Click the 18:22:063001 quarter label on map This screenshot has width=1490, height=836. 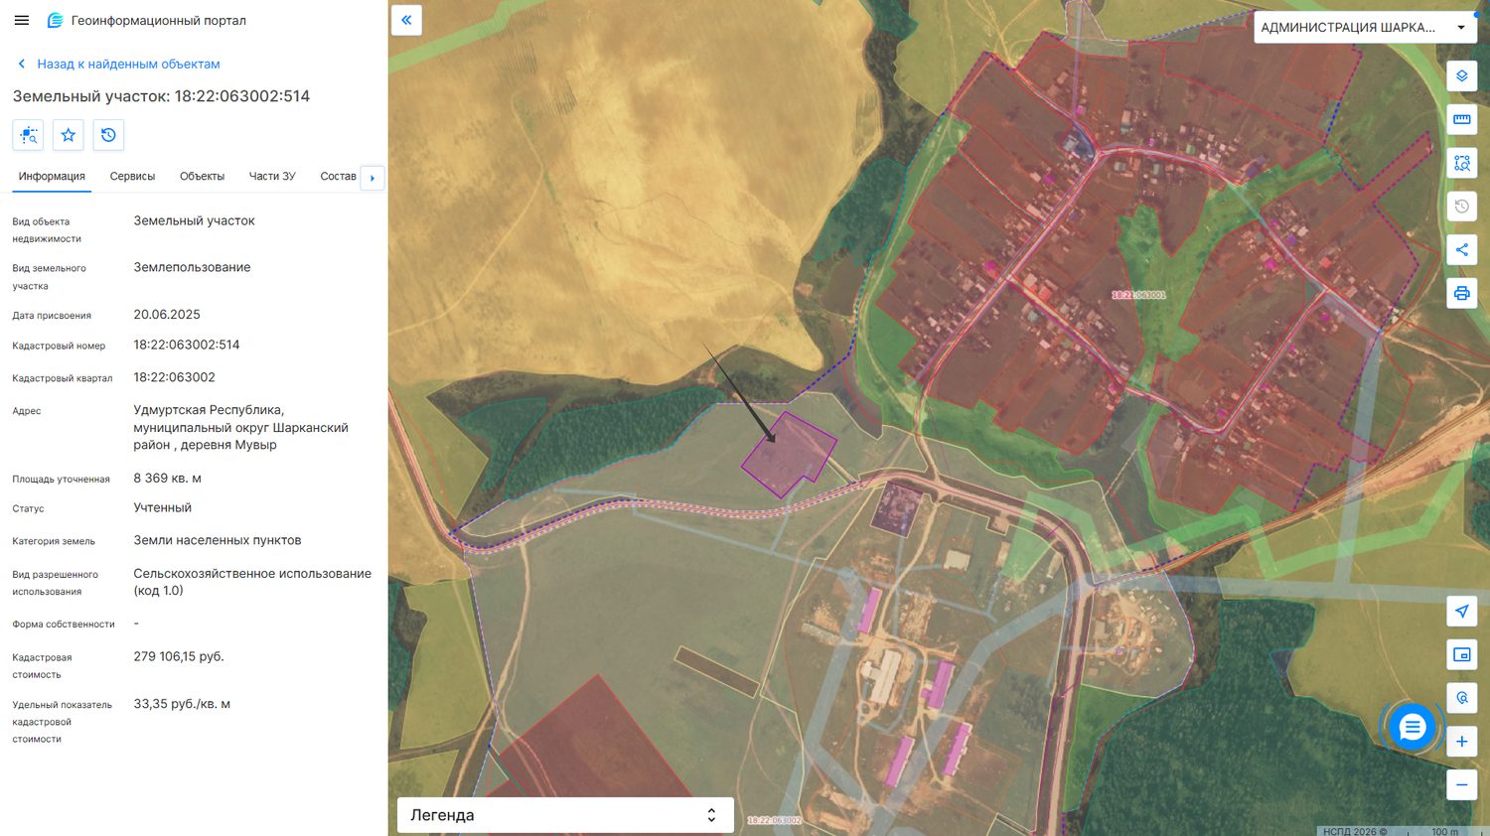[x=1138, y=295]
